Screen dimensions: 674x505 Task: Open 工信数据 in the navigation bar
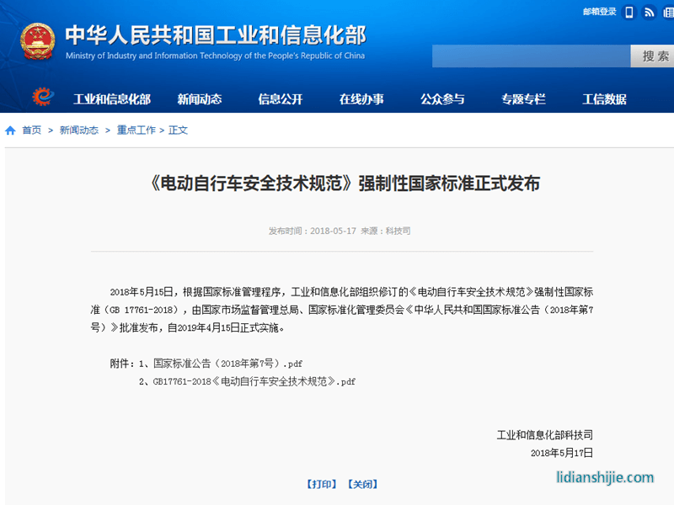pos(604,99)
